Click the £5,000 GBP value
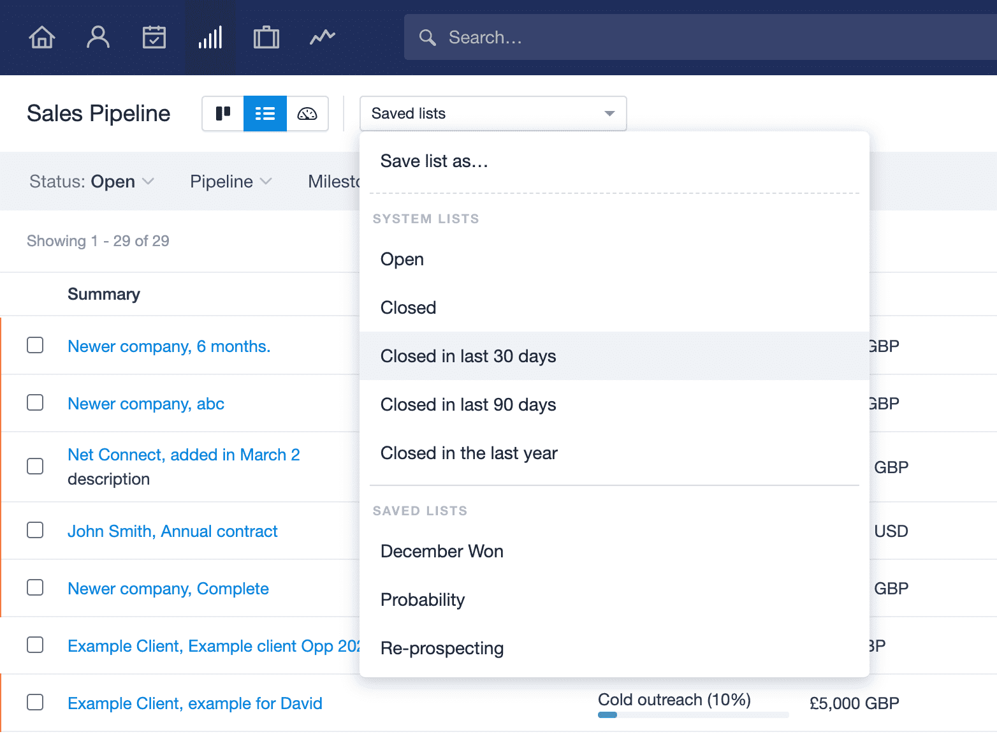 click(854, 703)
